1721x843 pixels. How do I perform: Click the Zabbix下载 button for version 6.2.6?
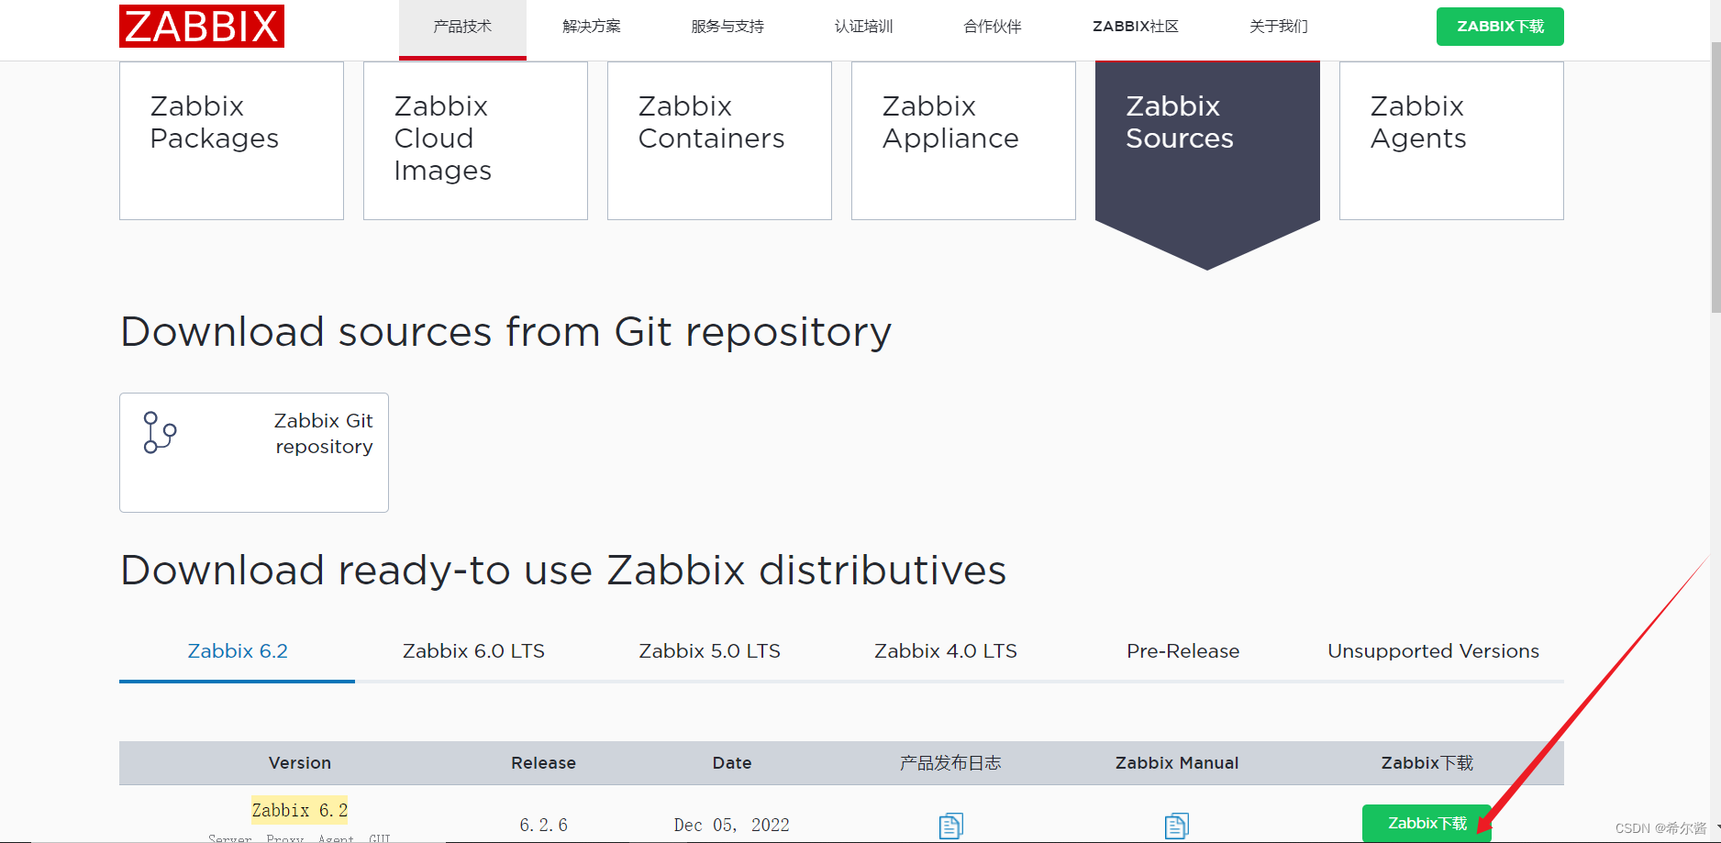coord(1427,823)
